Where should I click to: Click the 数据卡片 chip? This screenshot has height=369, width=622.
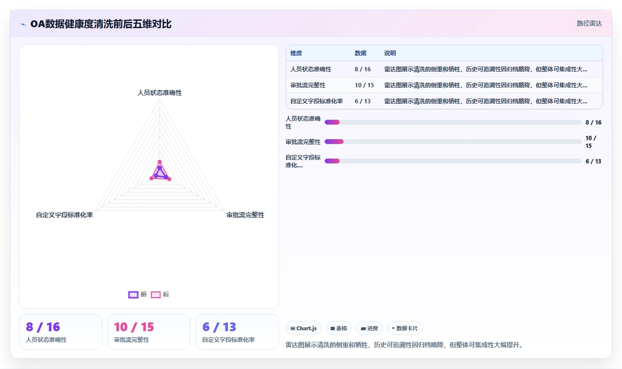[x=405, y=328]
